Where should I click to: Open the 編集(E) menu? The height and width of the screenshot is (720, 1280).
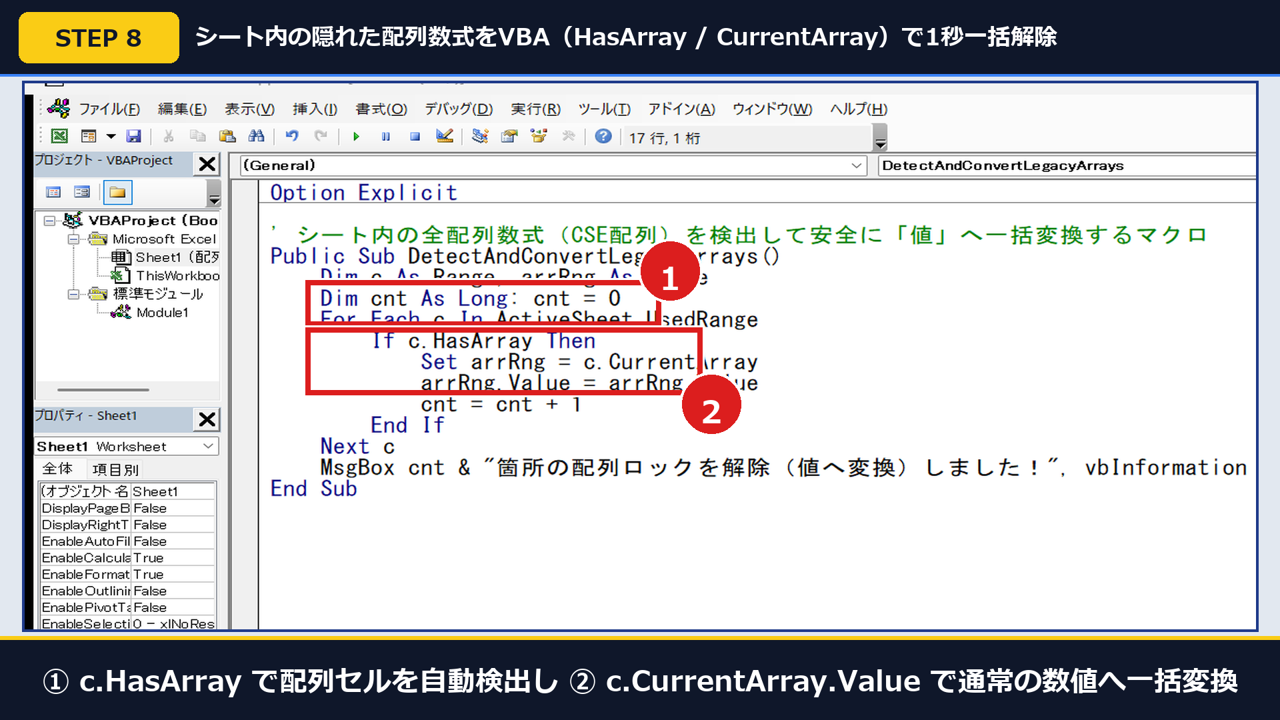182,109
